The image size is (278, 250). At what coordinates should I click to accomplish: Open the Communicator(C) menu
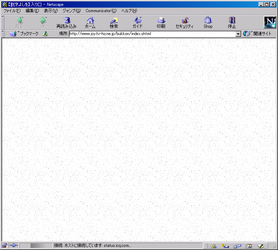coord(101,11)
